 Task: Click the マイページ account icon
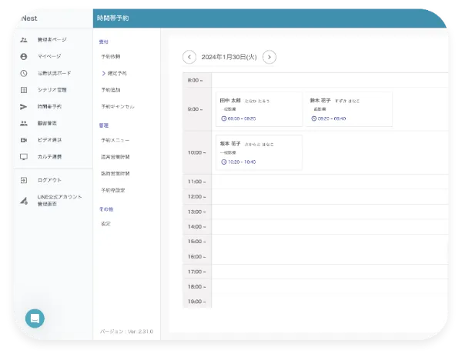coord(23,56)
